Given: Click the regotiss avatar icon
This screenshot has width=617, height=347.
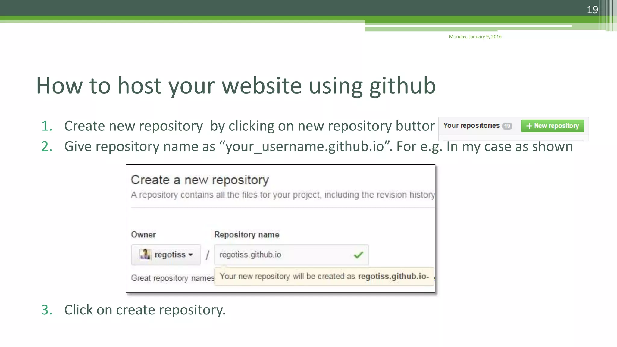Looking at the screenshot, I should click(x=145, y=254).
